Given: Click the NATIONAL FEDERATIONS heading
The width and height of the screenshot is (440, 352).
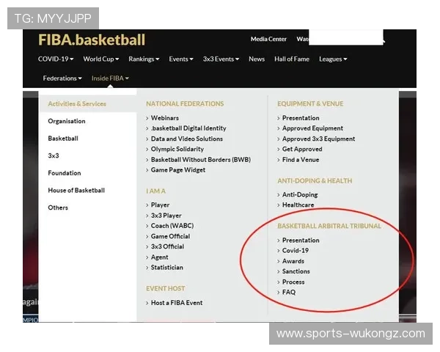Looking at the screenshot, I should point(185,103).
